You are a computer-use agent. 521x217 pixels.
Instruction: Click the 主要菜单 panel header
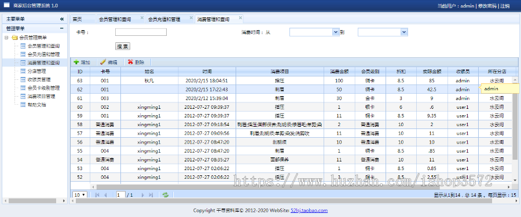pyautogui.click(x=35, y=19)
